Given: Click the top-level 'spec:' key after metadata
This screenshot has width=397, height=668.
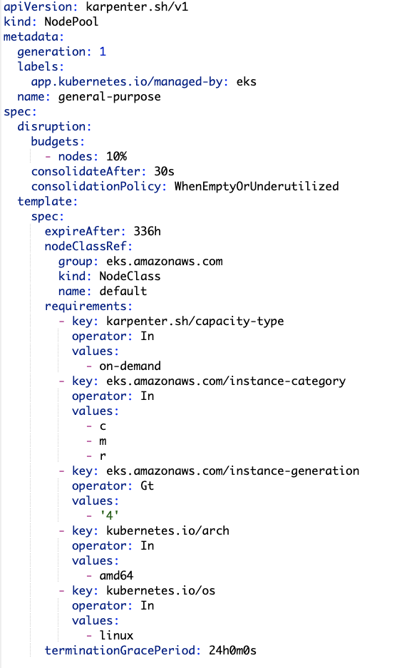Looking at the screenshot, I should (x=20, y=112).
